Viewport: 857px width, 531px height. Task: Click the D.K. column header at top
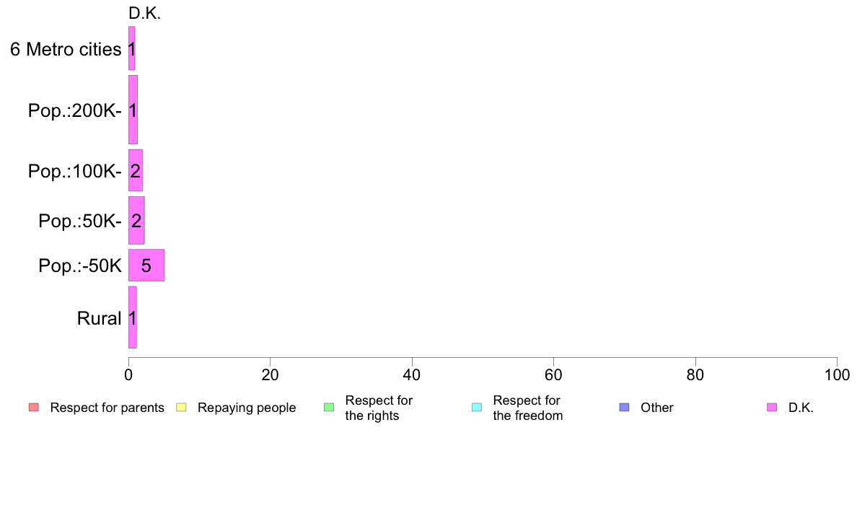(x=145, y=14)
